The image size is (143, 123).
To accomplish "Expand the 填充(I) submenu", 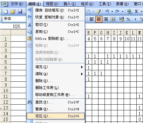I will [56, 67].
